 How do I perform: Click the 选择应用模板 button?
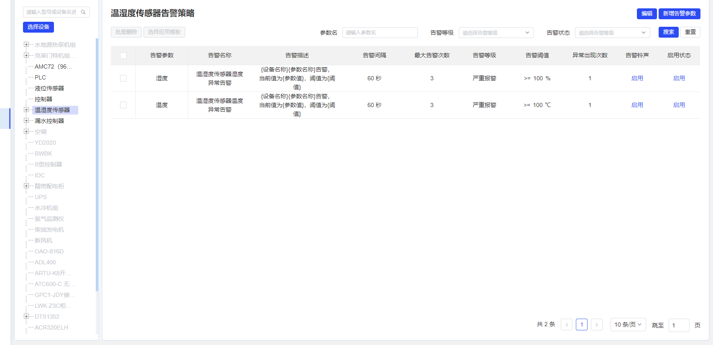(164, 32)
